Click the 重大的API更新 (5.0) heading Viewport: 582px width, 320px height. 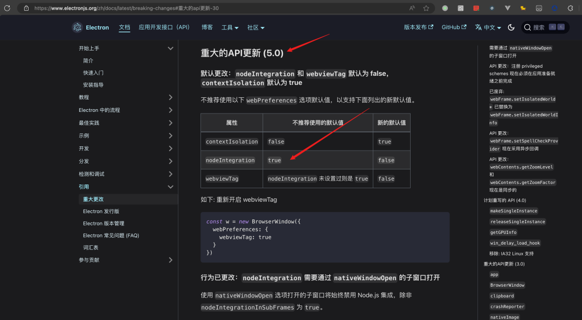242,53
